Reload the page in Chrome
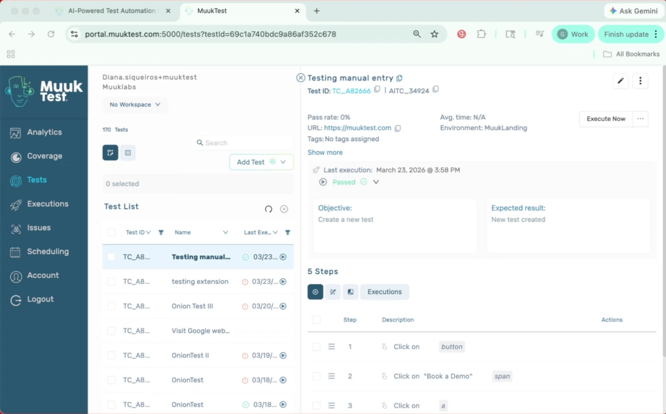Screen dimensions: 666x414 point(51,34)
